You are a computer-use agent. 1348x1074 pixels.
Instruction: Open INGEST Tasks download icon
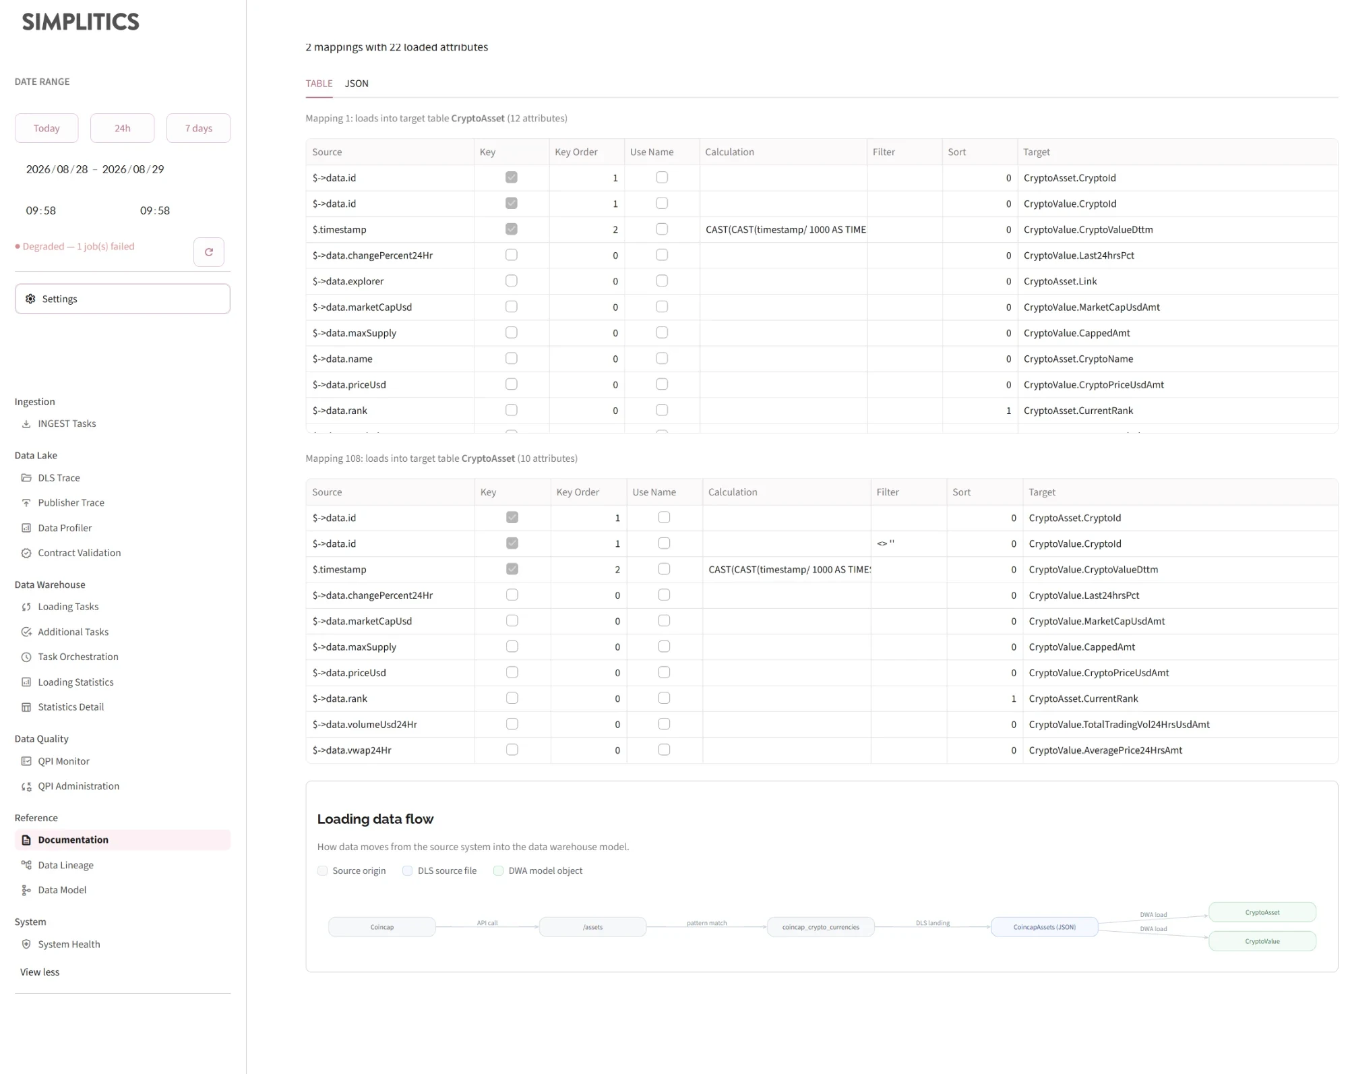(x=26, y=423)
